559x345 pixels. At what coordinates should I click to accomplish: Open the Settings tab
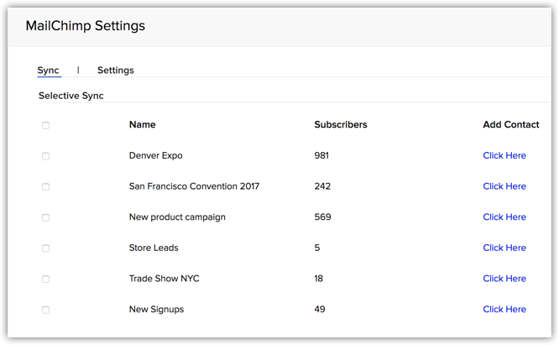point(116,71)
